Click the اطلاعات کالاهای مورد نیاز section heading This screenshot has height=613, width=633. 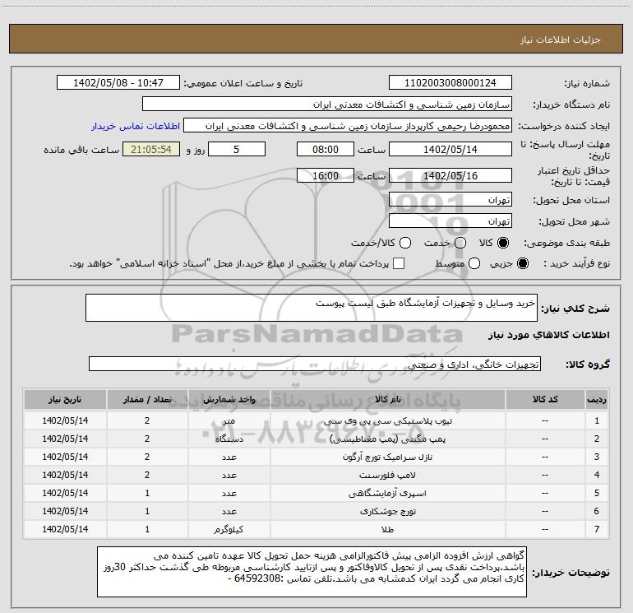pyautogui.click(x=549, y=335)
